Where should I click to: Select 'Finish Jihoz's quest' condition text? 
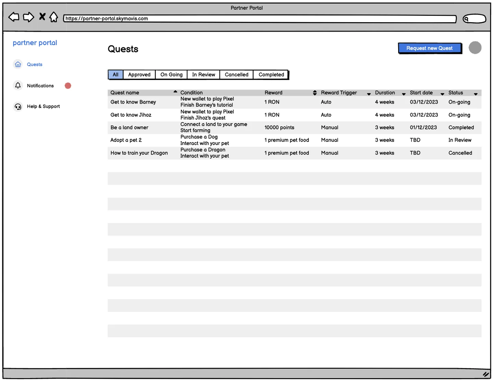pyautogui.click(x=203, y=118)
